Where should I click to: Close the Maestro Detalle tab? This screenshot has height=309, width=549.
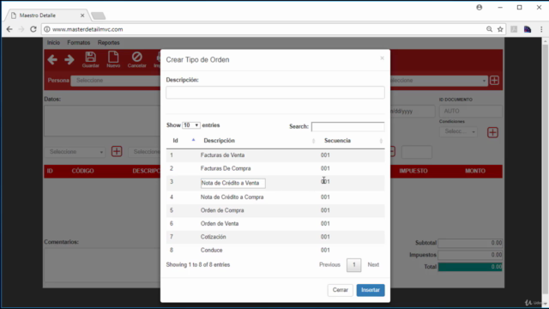click(82, 15)
